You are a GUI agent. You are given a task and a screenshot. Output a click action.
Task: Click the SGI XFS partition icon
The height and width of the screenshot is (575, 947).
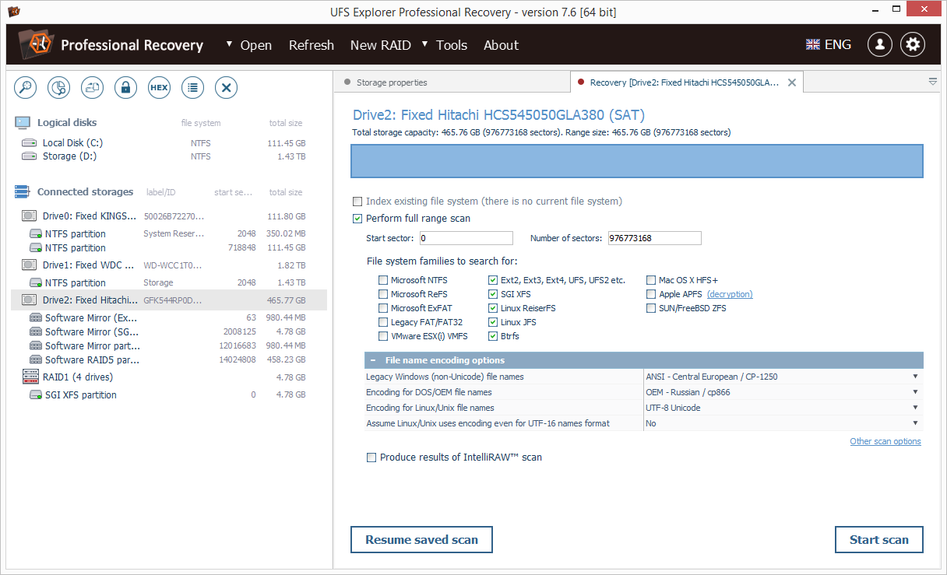click(36, 395)
